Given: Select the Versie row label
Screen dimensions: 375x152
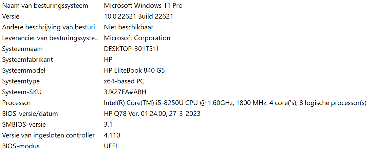Looking at the screenshot, I should click(11, 17).
